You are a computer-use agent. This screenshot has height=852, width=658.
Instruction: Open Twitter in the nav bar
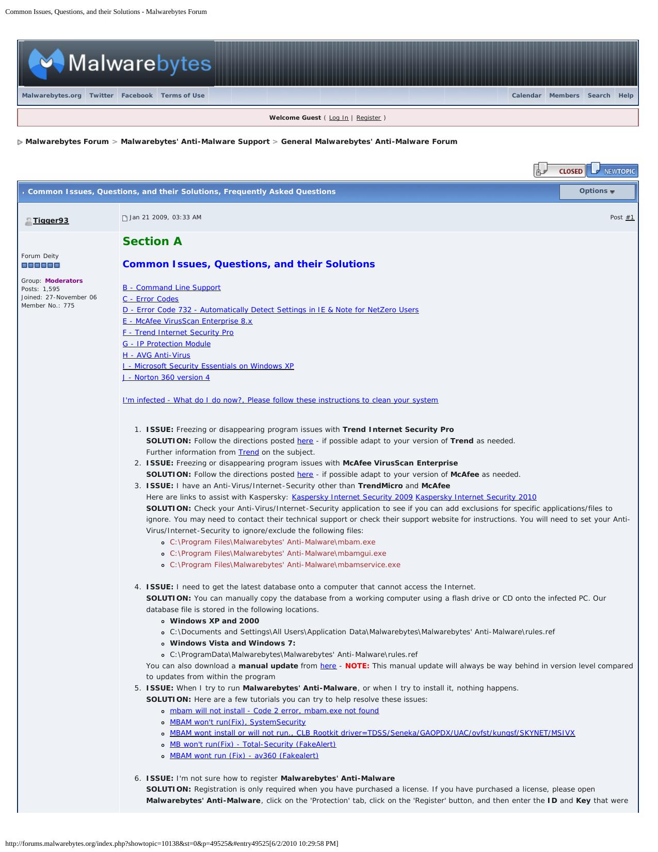(101, 95)
